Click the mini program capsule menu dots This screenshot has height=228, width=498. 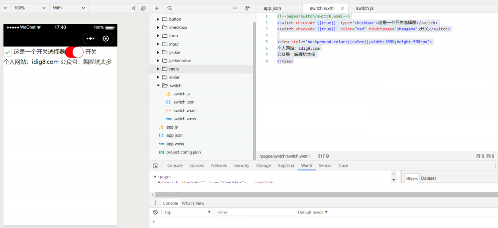[90, 39]
